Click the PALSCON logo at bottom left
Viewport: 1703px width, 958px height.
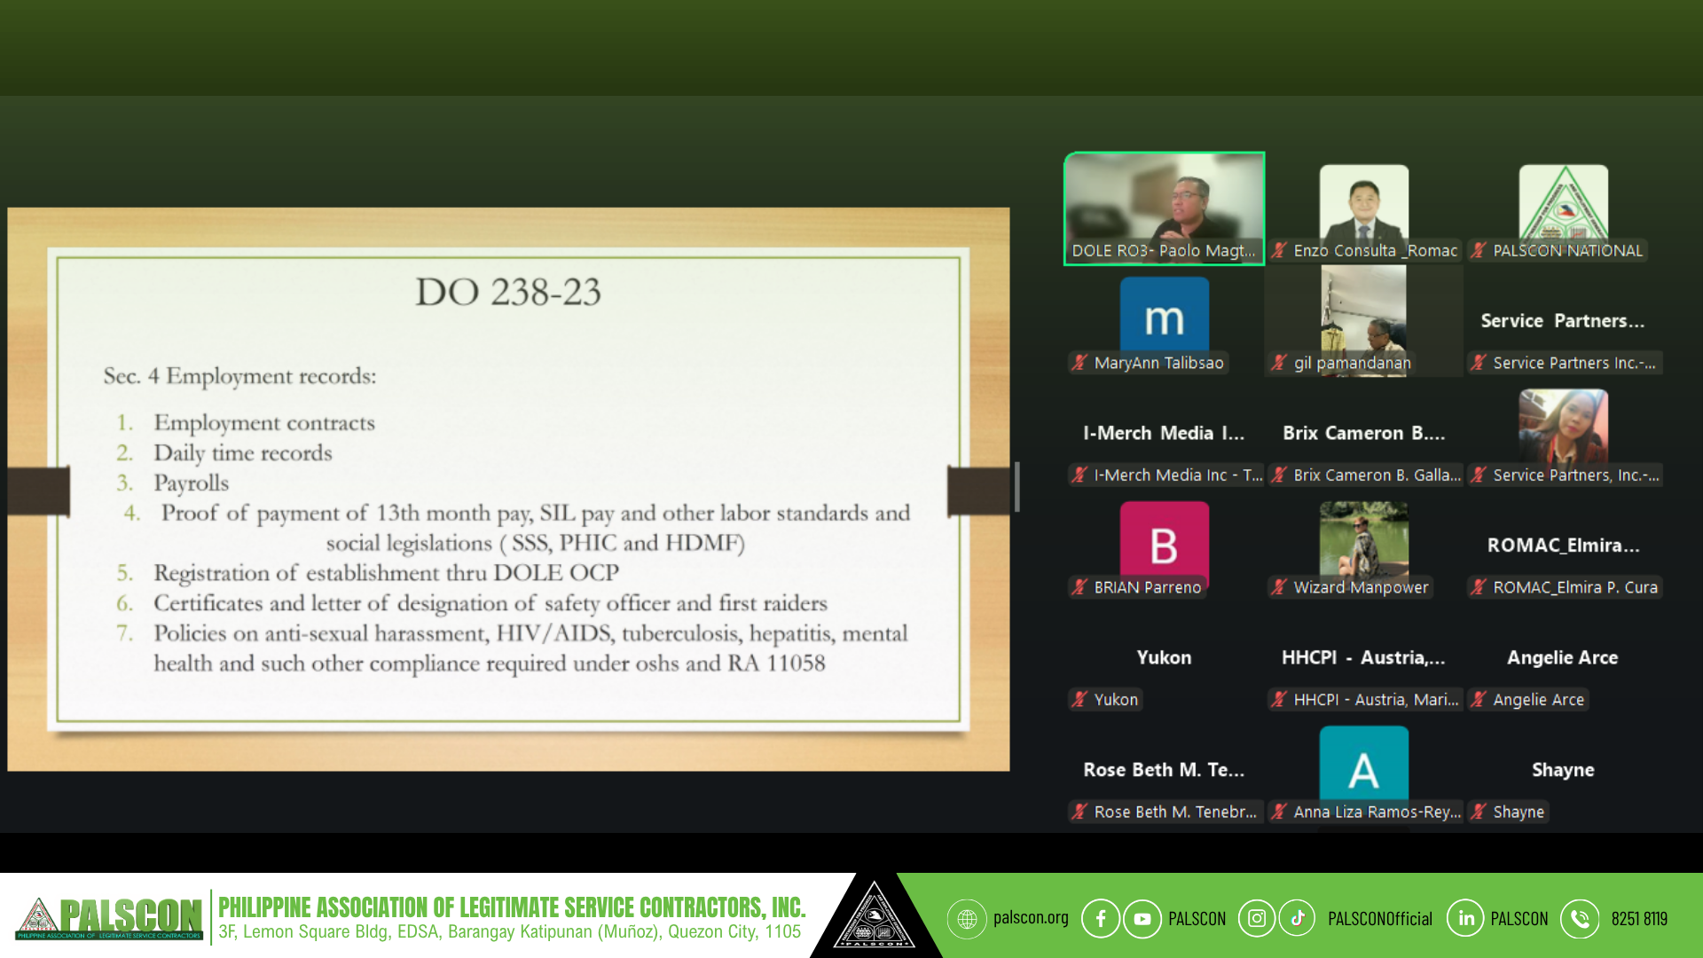pyautogui.click(x=109, y=918)
